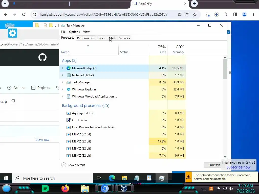
Task: Open Chrome's three-dot menu
Action: tap(253, 14)
